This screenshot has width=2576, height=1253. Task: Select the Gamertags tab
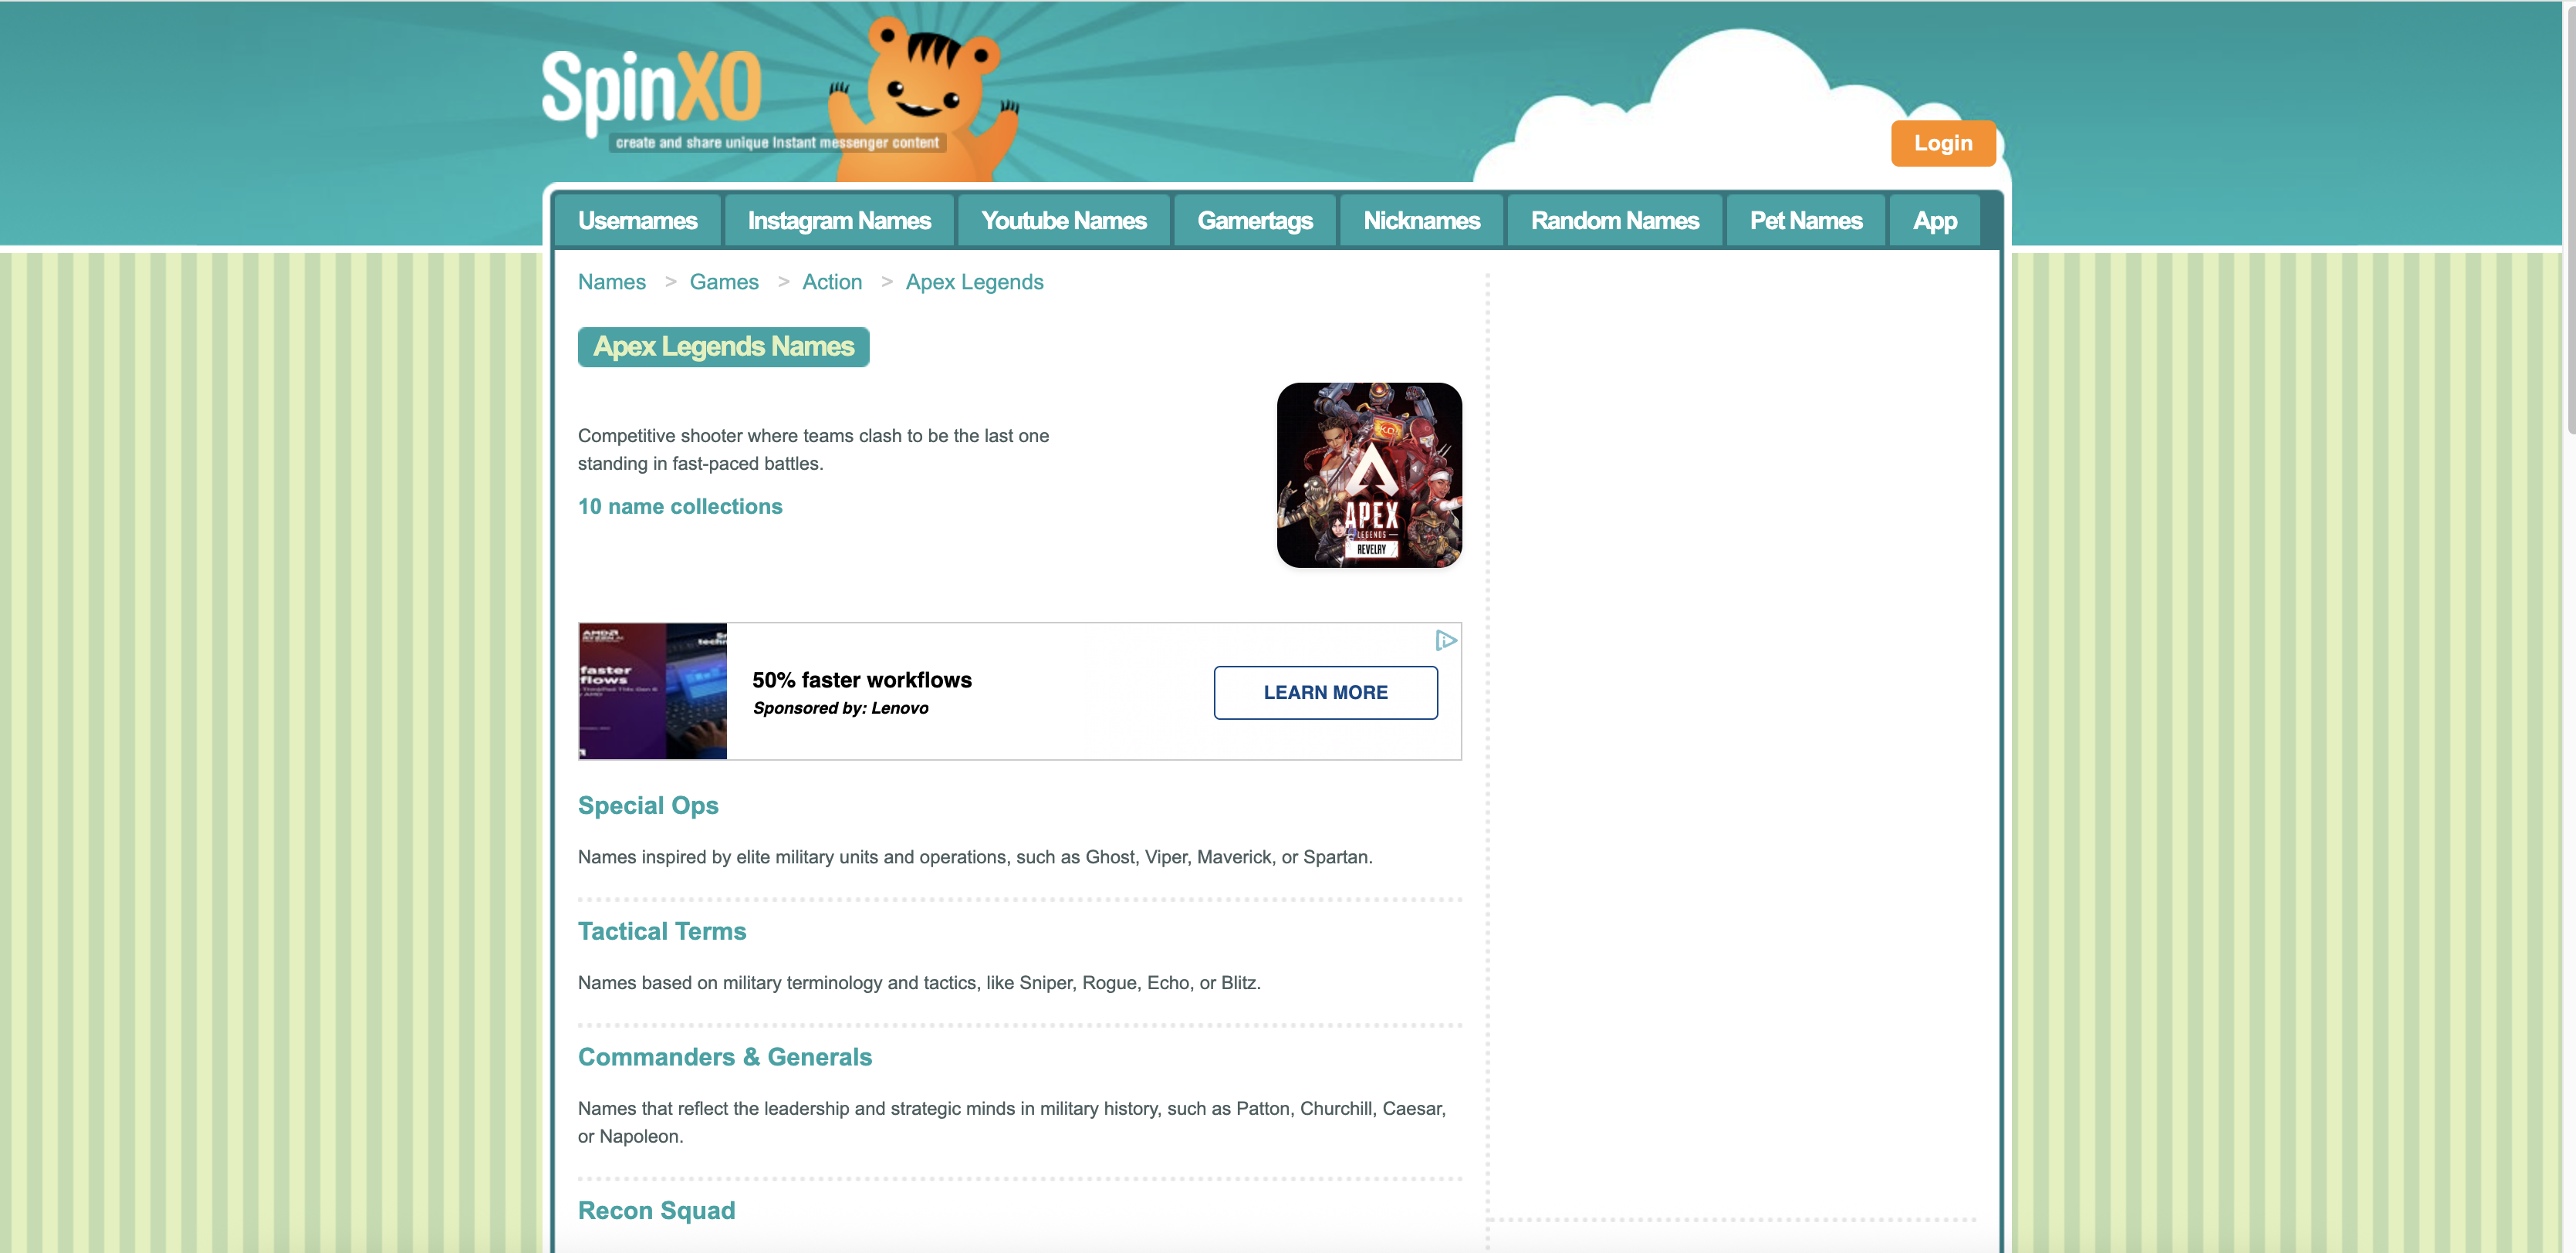pos(1254,221)
